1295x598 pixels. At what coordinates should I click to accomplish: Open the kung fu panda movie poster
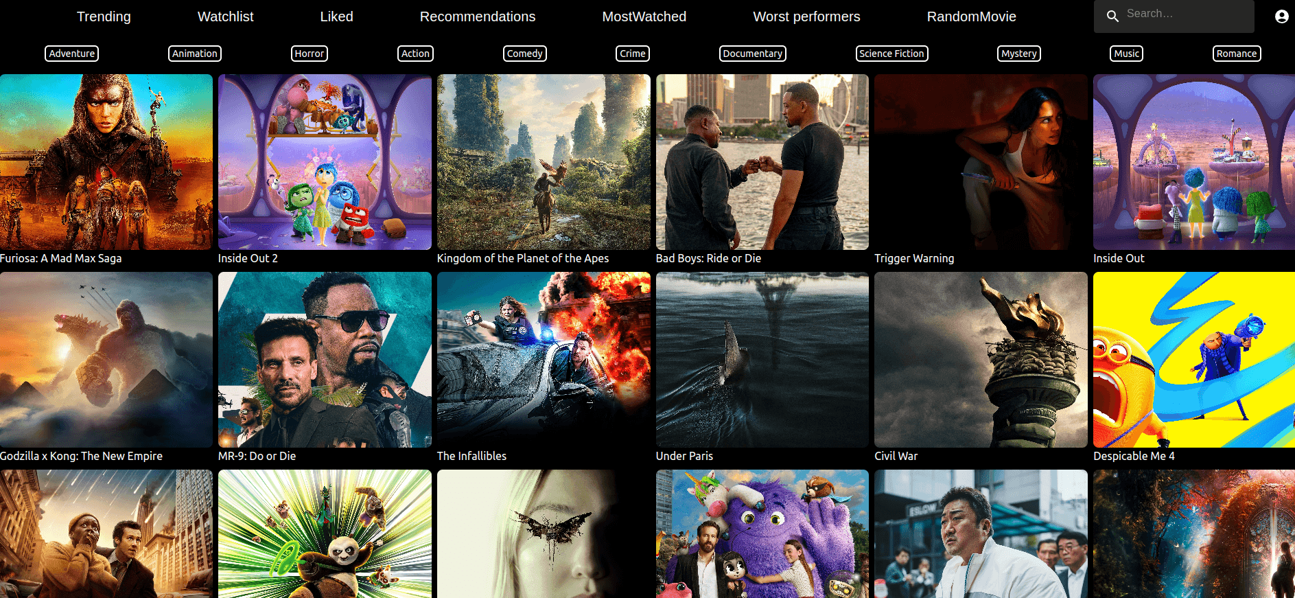click(x=325, y=534)
